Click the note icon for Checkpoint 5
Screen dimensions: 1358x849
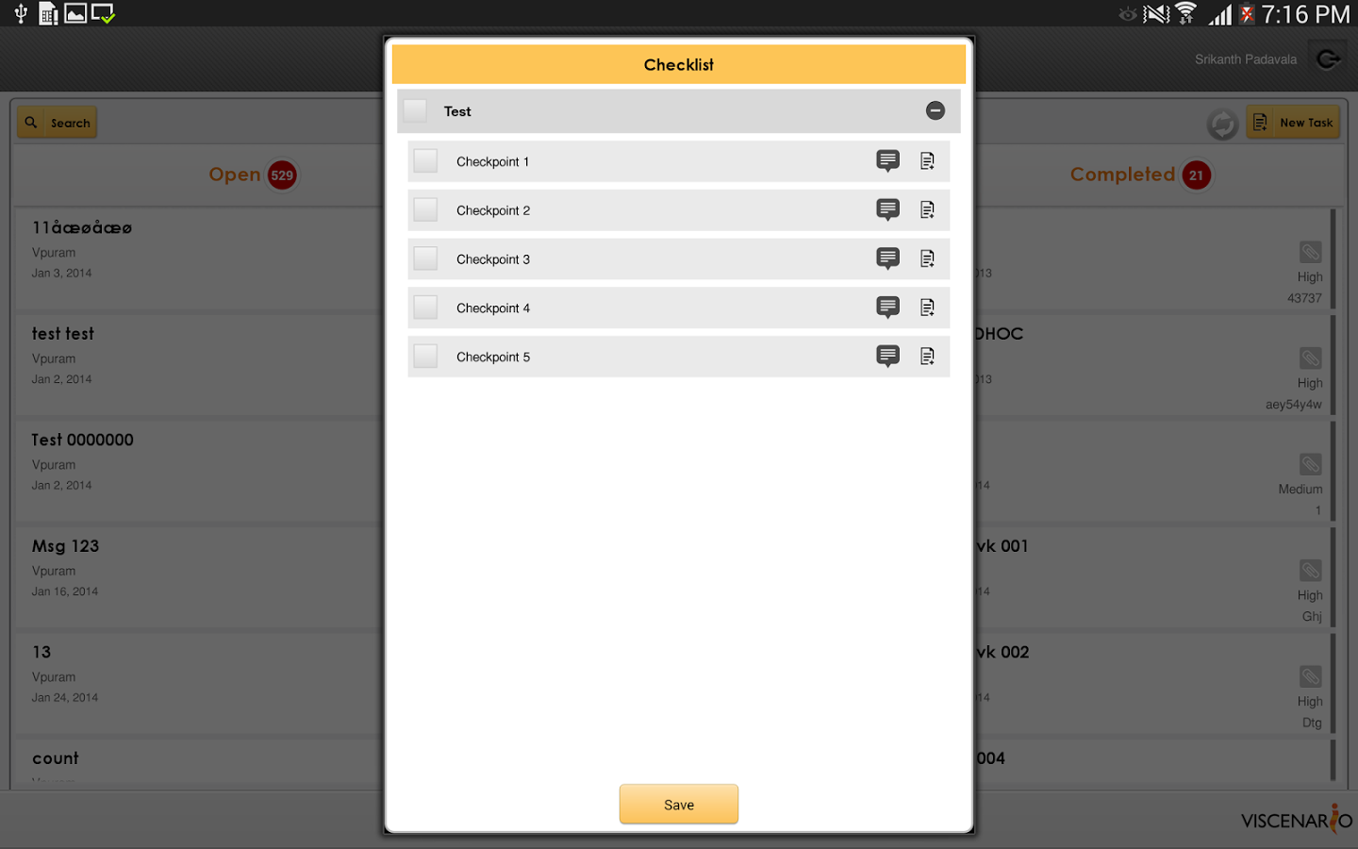[927, 357]
